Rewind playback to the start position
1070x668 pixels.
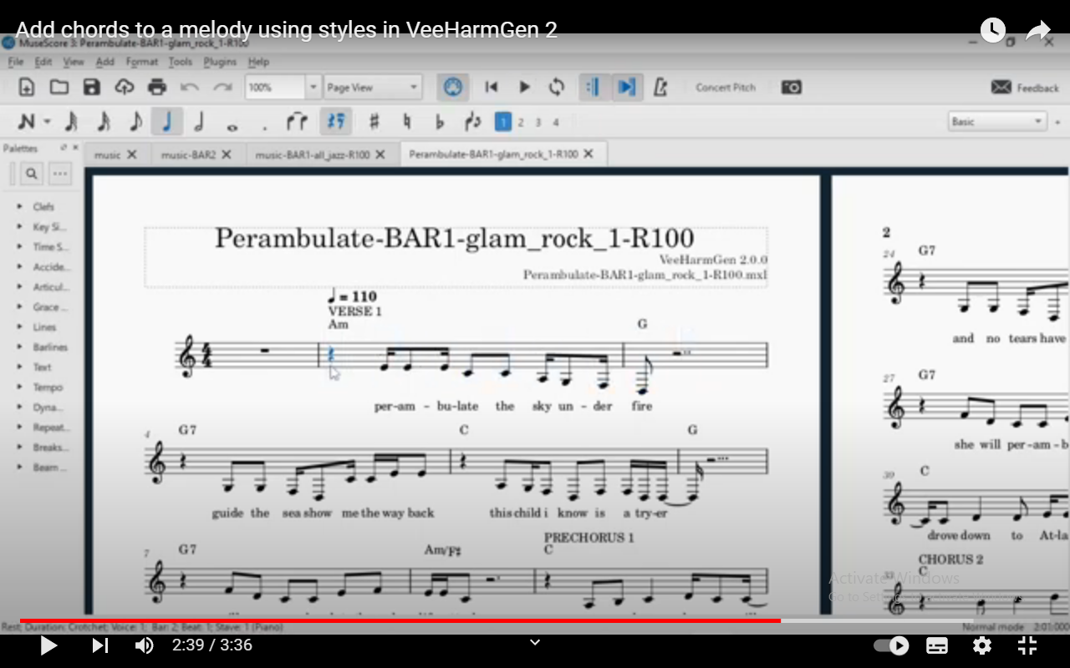point(492,87)
